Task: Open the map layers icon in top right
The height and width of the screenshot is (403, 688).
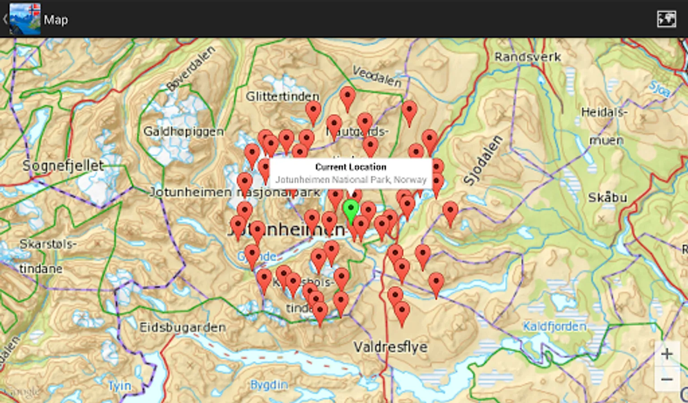Action: tap(667, 19)
